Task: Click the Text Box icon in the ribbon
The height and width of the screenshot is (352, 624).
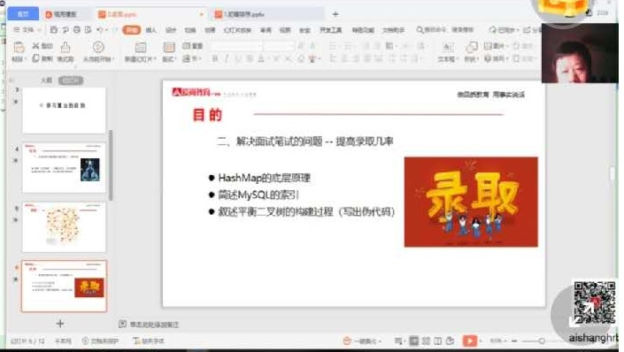Action: coord(446,48)
